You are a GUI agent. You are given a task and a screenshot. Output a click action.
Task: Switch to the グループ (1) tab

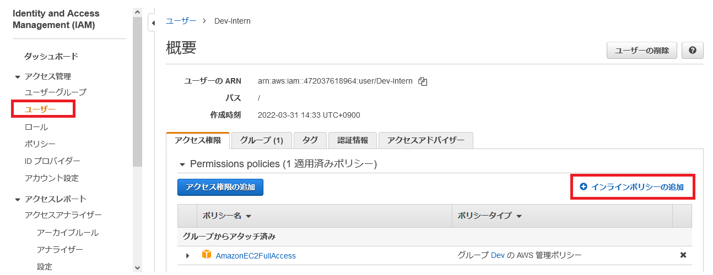coord(261,140)
